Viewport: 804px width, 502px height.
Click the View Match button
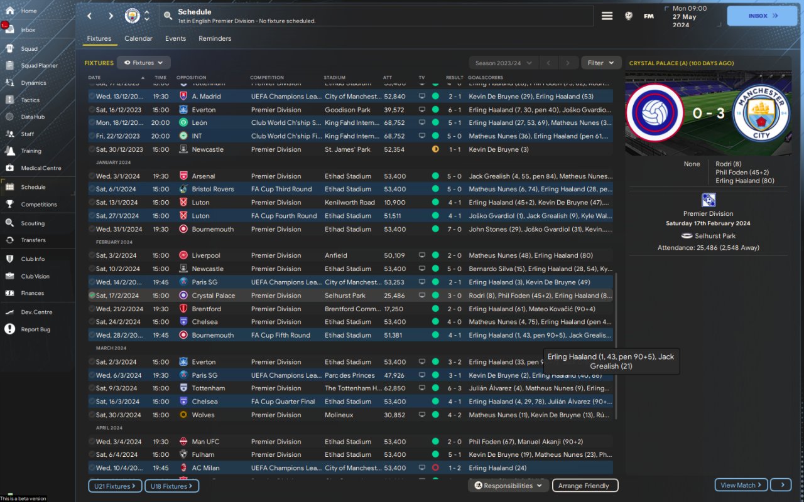coord(741,485)
